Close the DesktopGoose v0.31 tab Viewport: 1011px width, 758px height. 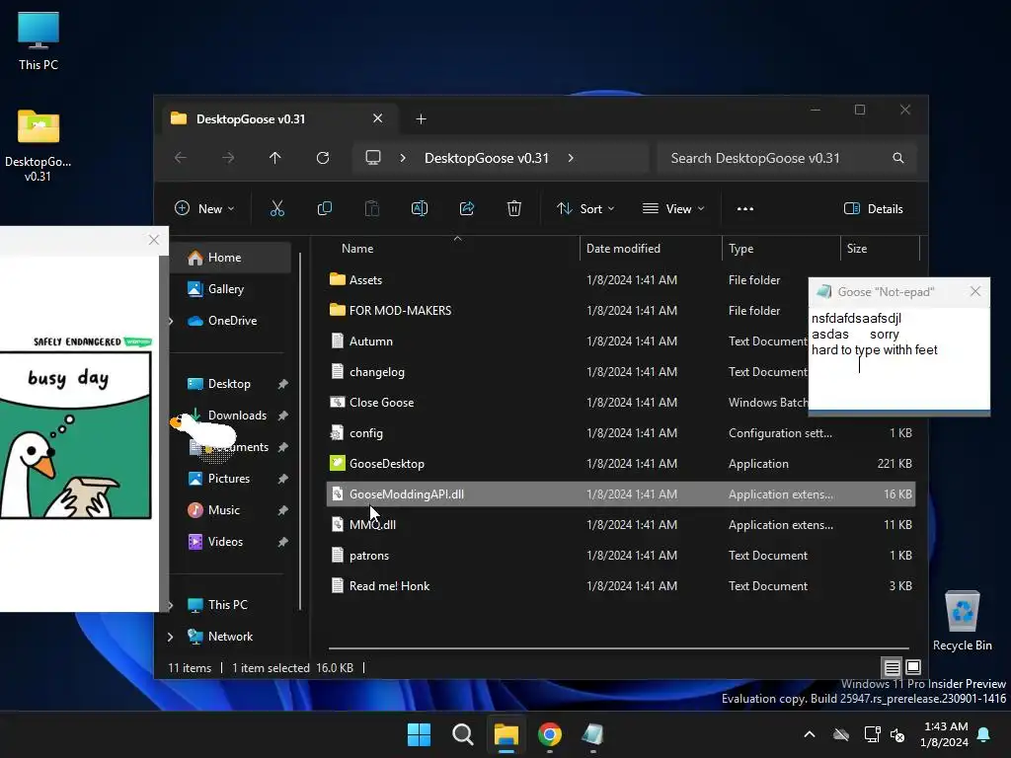378,118
